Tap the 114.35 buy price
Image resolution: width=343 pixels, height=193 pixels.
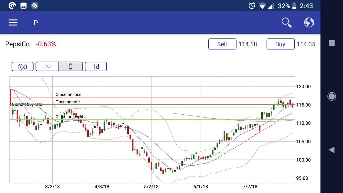coord(306,44)
